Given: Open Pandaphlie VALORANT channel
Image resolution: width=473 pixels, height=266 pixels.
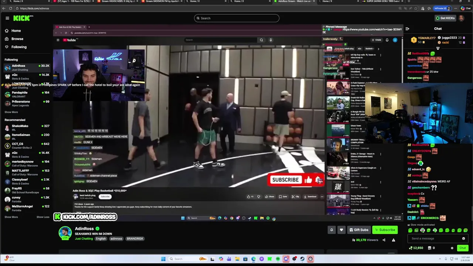Looking at the screenshot, I should pos(27,95).
